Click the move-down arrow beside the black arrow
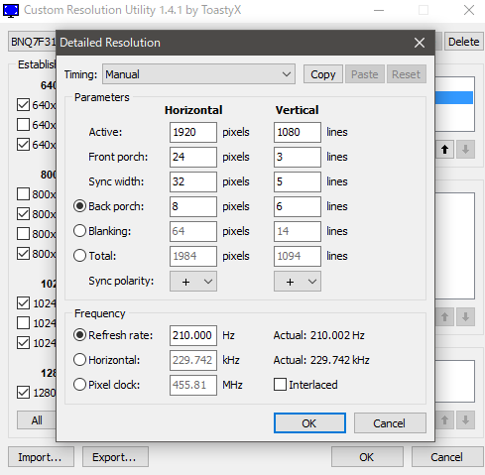 [x=465, y=150]
